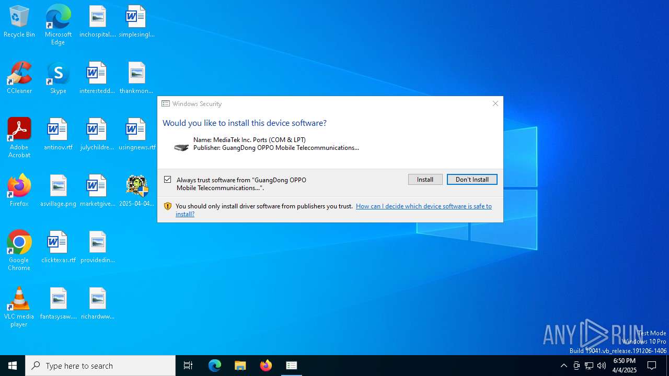Image resolution: width=669 pixels, height=376 pixels.
Task: Open Edge from the taskbar
Action: click(215, 366)
